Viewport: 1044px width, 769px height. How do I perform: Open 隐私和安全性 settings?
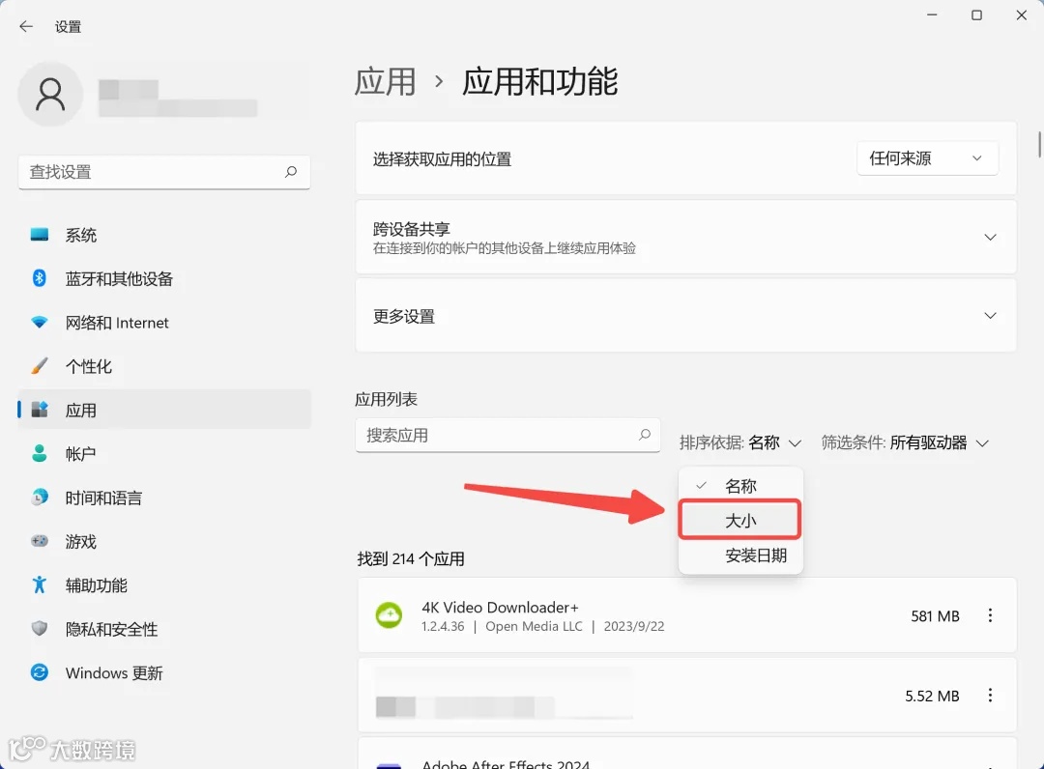[x=163, y=629]
